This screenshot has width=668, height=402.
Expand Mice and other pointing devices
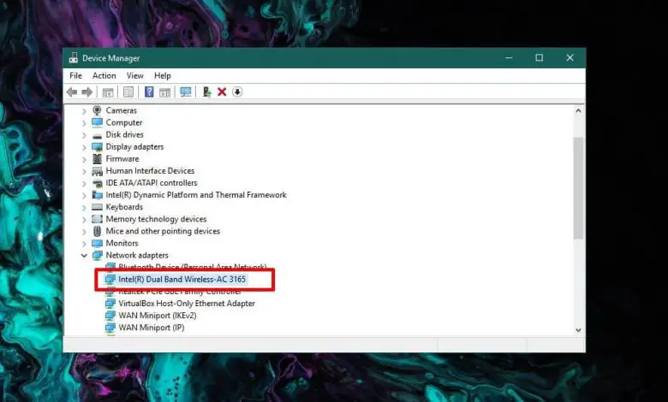point(84,232)
